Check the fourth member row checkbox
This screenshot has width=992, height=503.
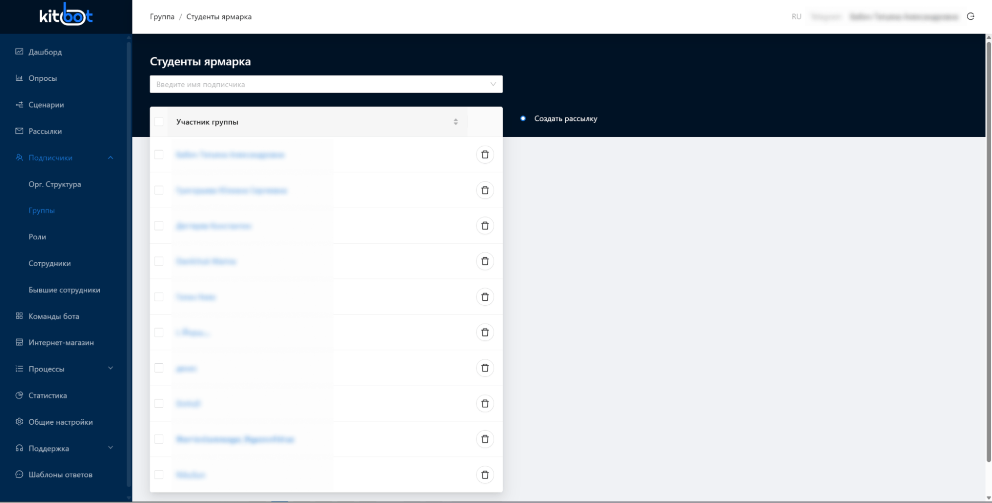tap(159, 261)
